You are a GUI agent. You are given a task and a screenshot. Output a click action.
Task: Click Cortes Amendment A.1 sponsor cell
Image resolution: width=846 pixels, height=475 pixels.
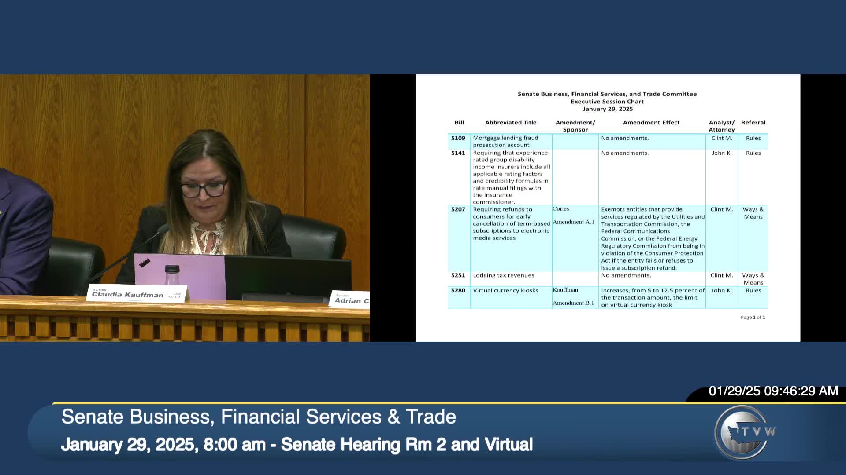[x=573, y=216]
